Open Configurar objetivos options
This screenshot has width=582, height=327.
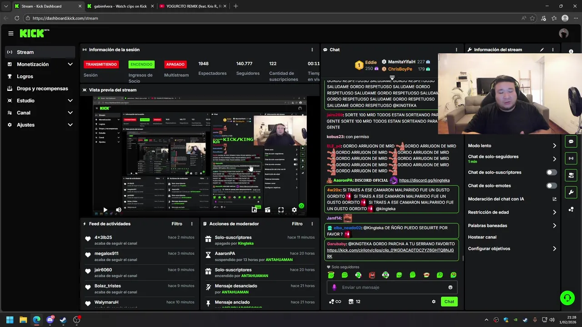(x=512, y=248)
